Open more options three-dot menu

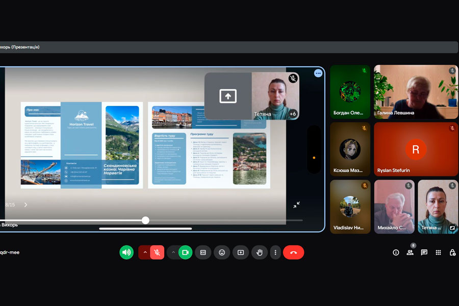click(x=275, y=252)
